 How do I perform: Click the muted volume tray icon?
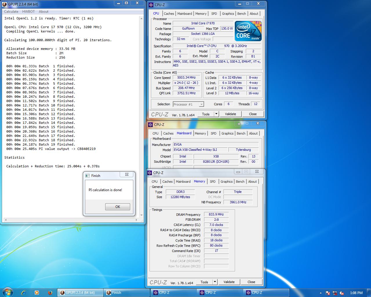[x=341, y=293]
